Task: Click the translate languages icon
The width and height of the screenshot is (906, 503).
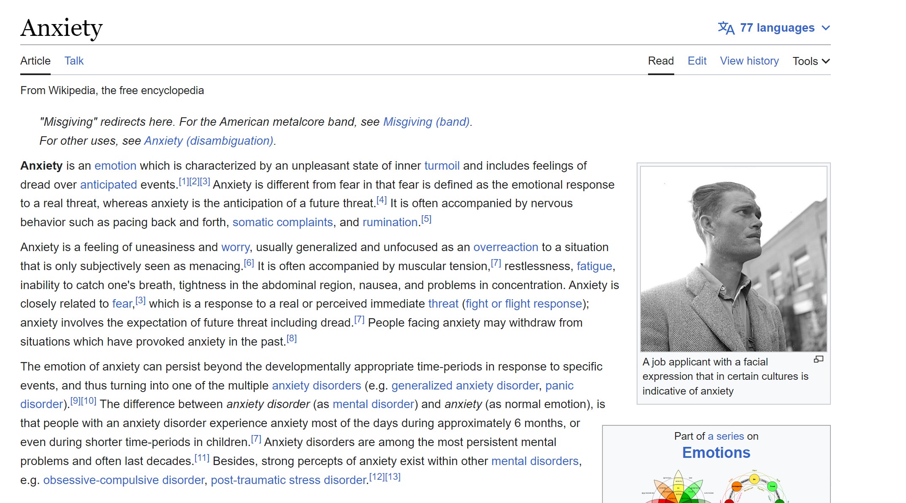Action: click(x=726, y=28)
